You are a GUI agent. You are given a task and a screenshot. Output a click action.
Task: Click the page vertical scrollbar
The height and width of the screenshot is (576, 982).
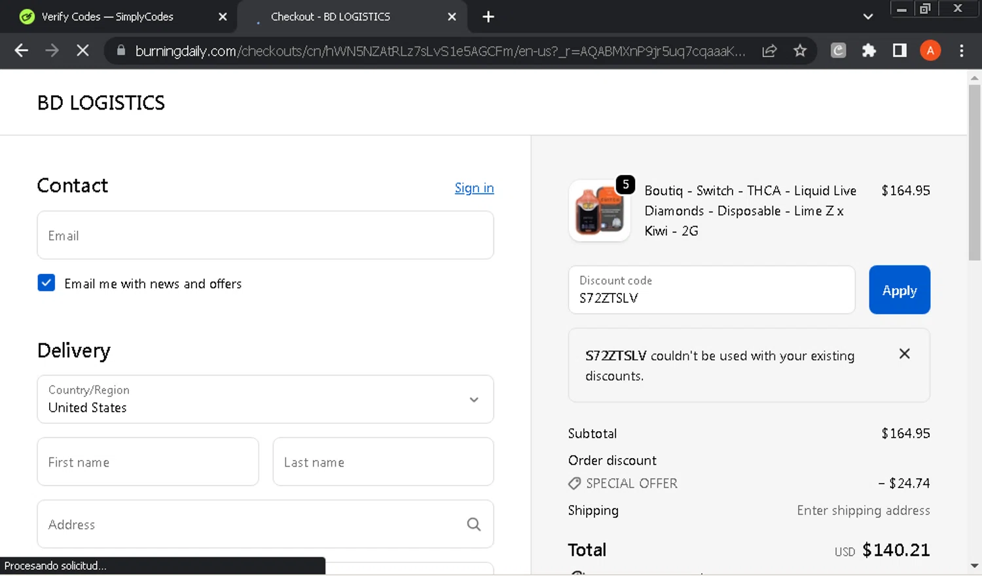(x=974, y=172)
